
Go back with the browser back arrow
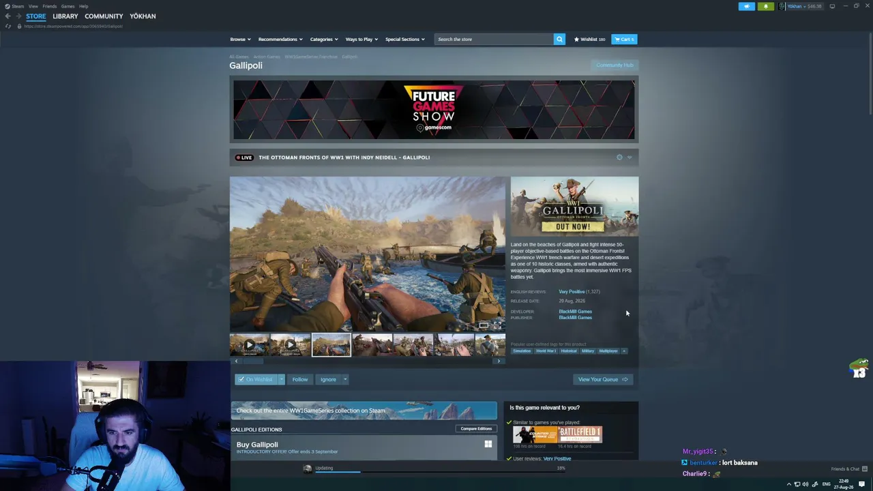click(8, 16)
